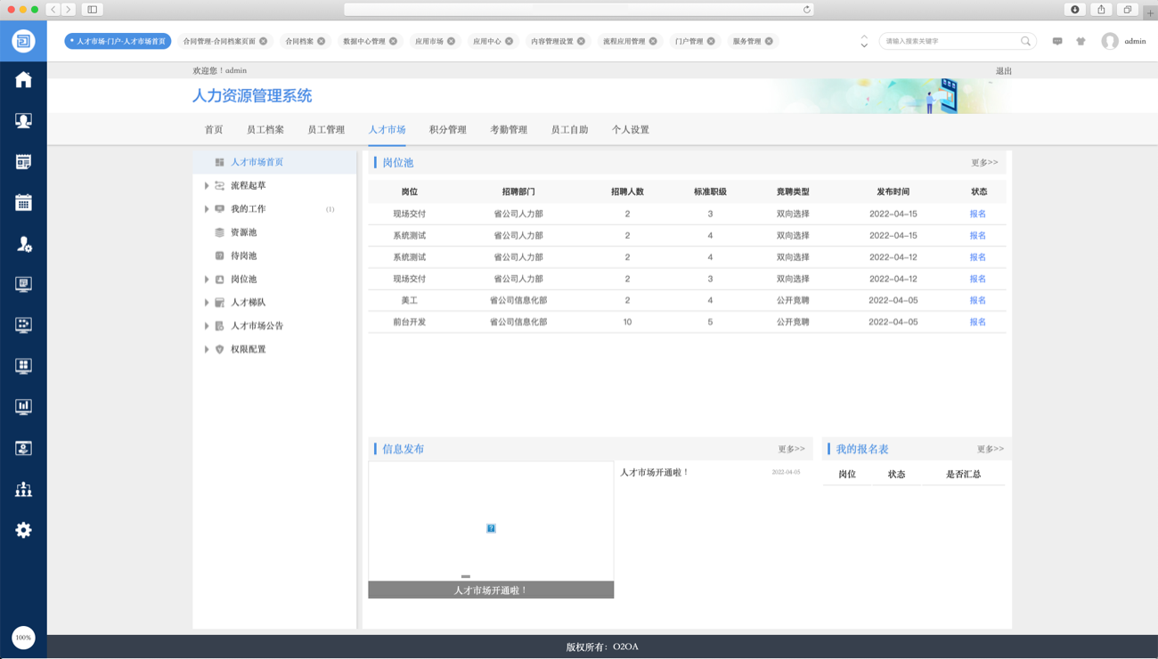Click the 退出 logout link

pyautogui.click(x=1003, y=71)
